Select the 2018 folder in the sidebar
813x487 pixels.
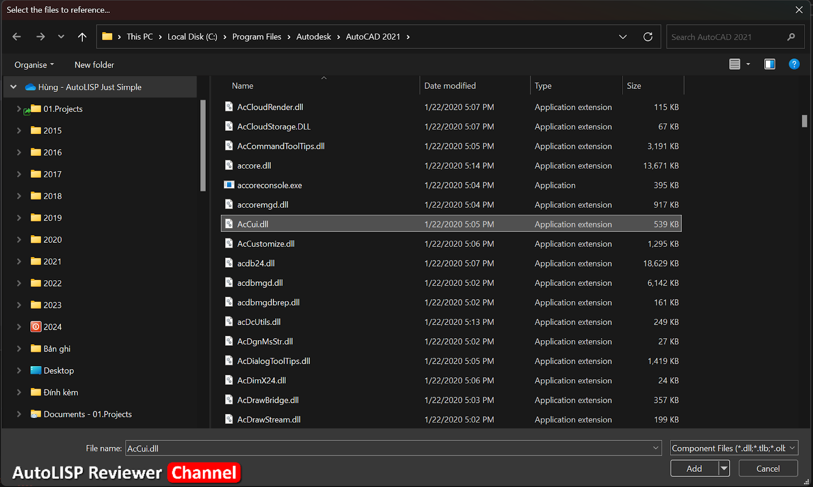(x=46, y=196)
